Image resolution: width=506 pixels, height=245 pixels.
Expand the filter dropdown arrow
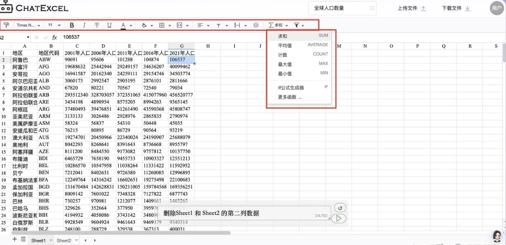[x=303, y=25]
